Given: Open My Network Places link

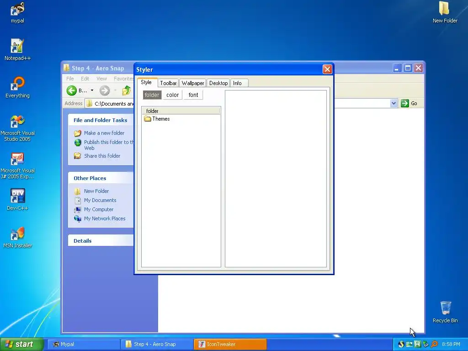Looking at the screenshot, I should (105, 218).
